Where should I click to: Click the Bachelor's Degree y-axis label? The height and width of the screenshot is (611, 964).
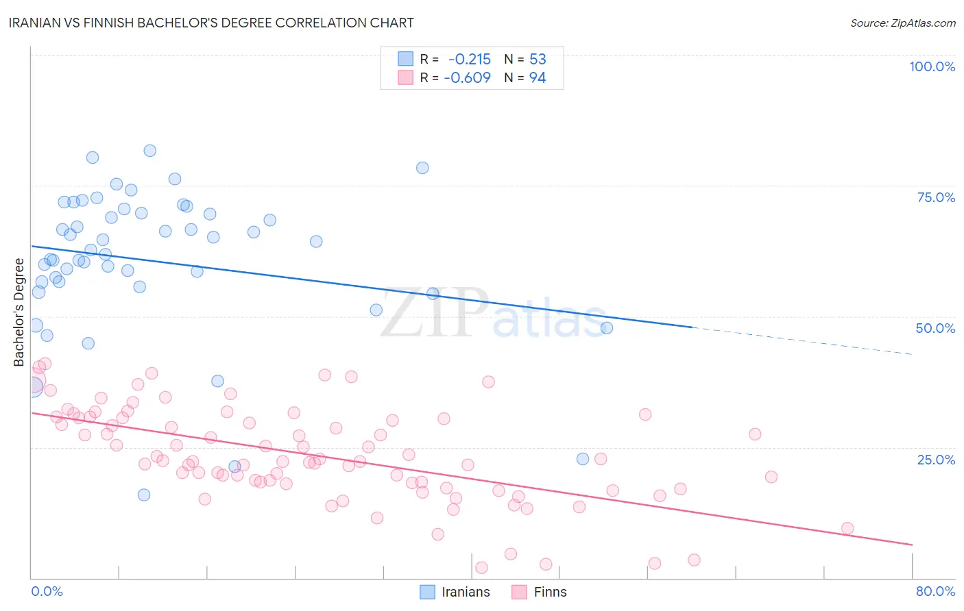[19, 312]
